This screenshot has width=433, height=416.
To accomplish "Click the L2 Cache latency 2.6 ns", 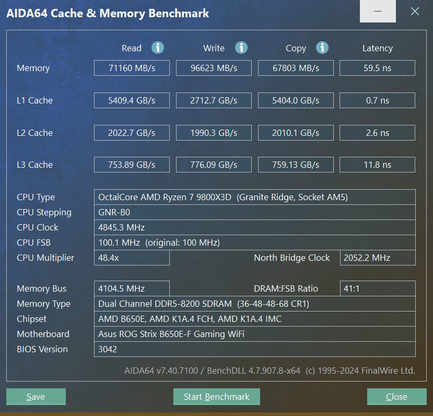I will 377,133.
